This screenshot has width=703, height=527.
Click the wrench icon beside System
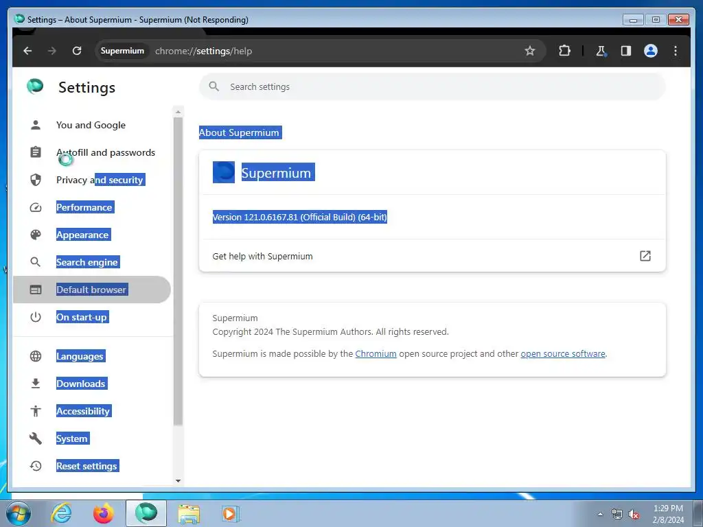pyautogui.click(x=36, y=438)
